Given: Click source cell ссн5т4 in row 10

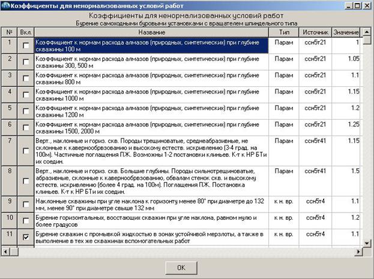Looking at the screenshot, I should (x=315, y=221).
